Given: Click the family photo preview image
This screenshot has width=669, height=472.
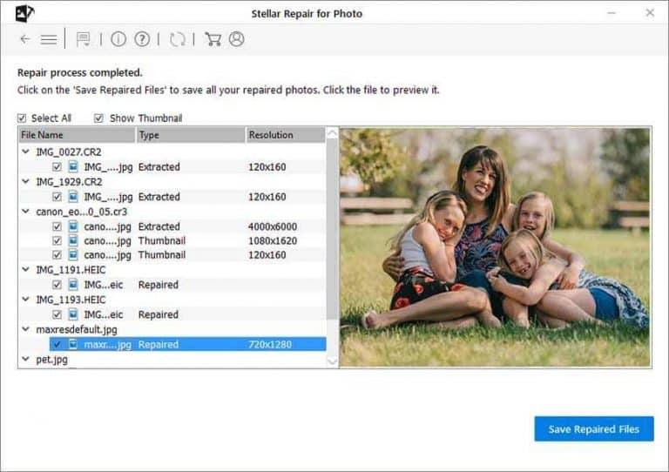Looking at the screenshot, I should coord(495,247).
